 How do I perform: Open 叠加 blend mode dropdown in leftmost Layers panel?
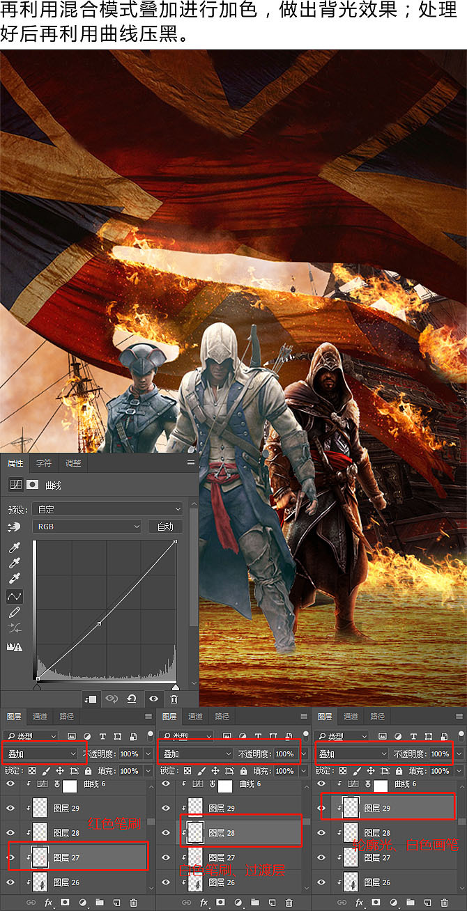point(42,754)
